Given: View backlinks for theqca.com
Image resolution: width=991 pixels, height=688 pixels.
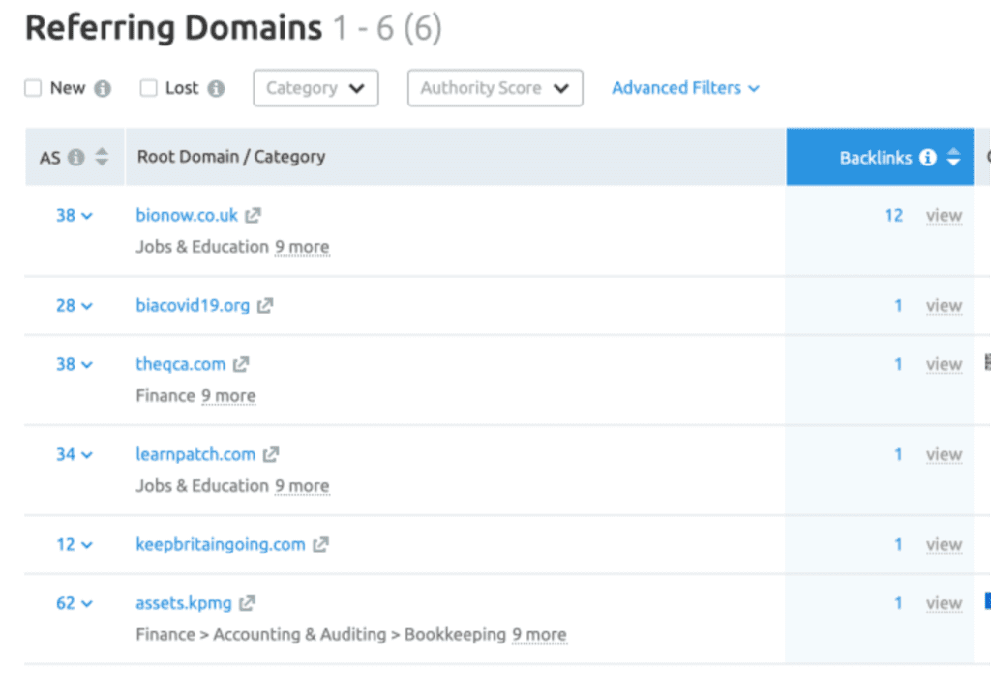Looking at the screenshot, I should click(x=945, y=365).
